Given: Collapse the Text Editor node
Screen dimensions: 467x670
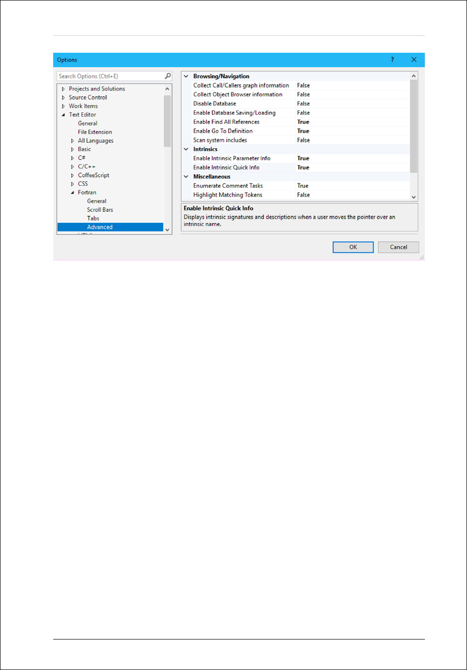Looking at the screenshot, I should 63,115.
